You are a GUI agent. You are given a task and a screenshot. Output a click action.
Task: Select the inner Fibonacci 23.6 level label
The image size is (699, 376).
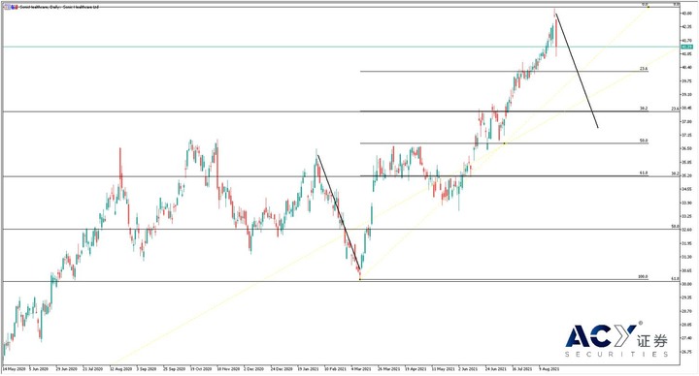coord(644,69)
